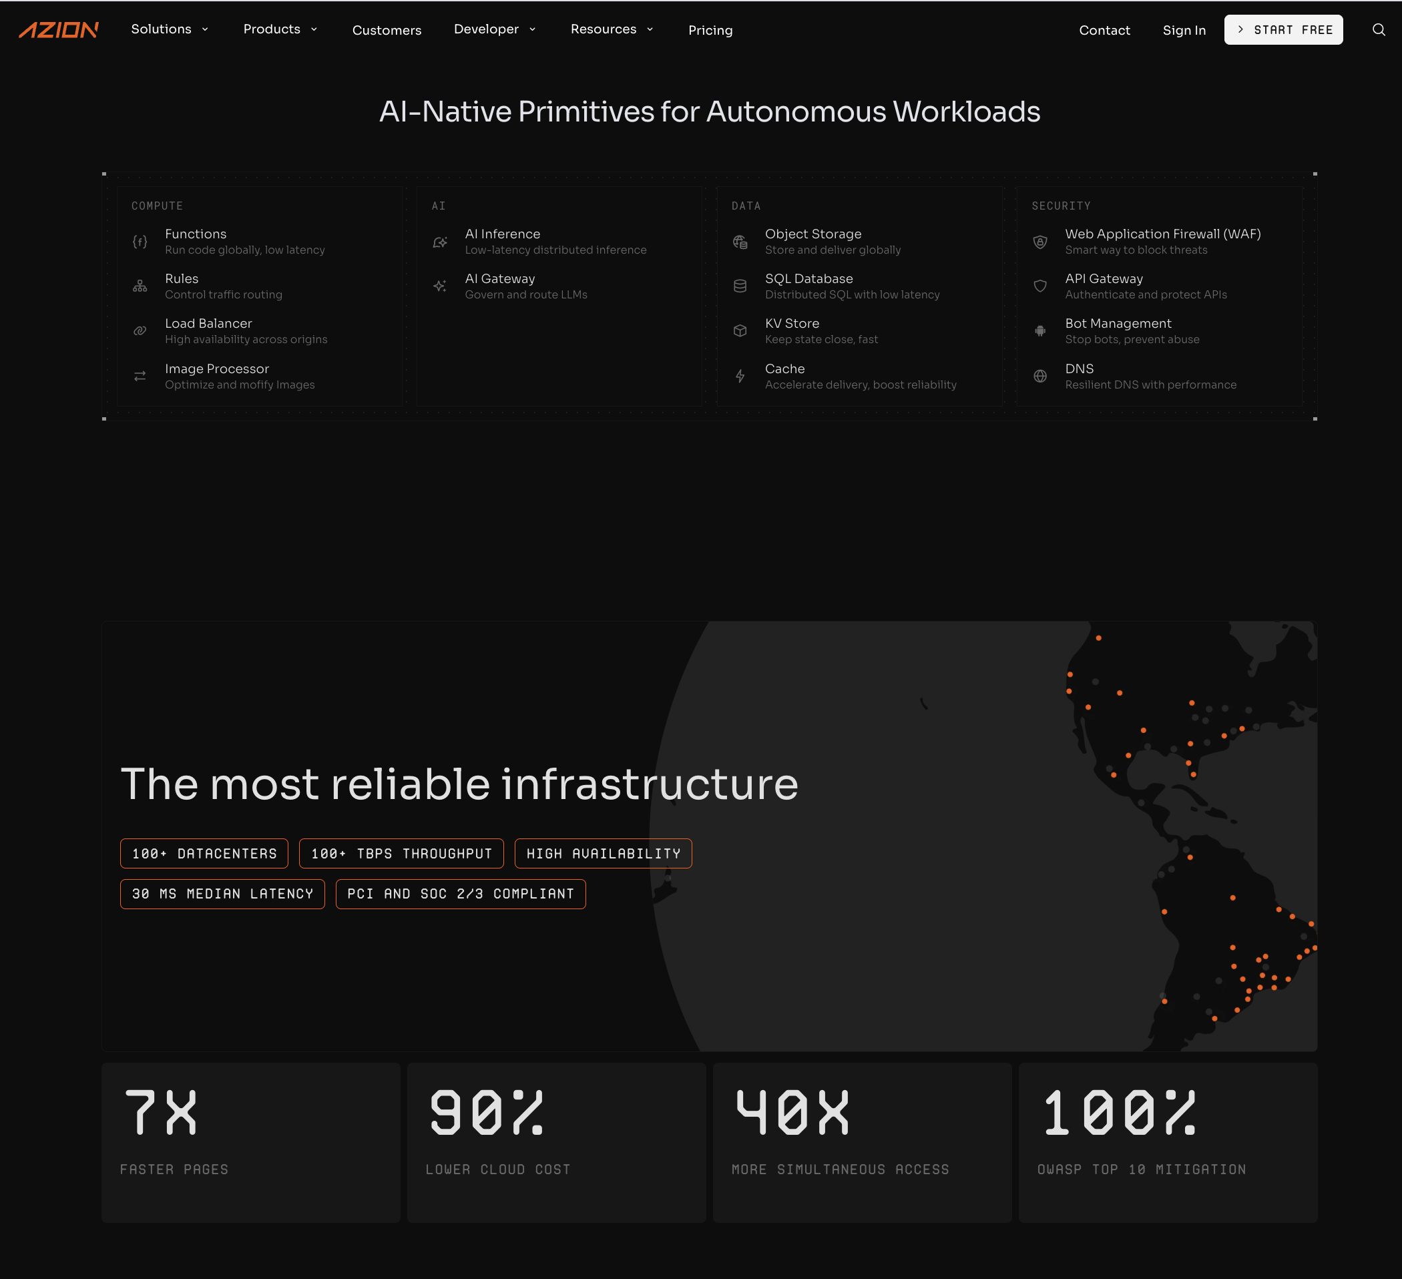Go to the Pricing page
This screenshot has width=1402, height=1279.
click(x=710, y=30)
